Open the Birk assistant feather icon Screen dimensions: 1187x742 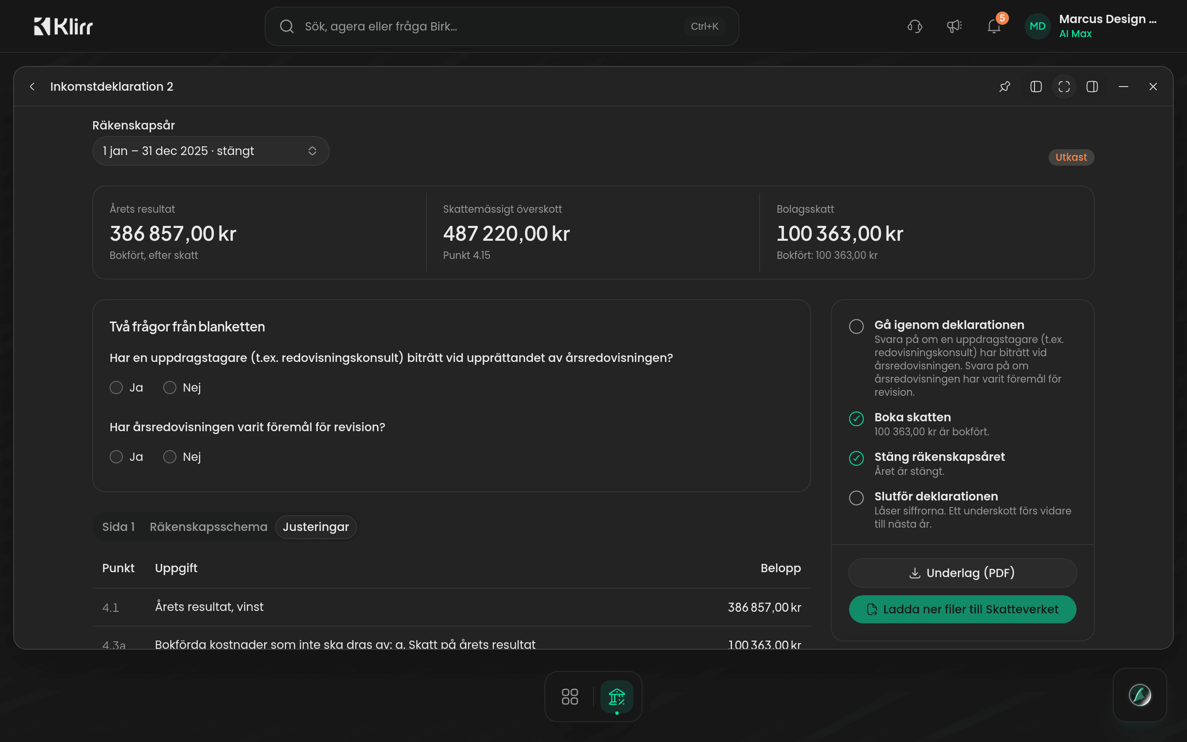coord(1140,695)
